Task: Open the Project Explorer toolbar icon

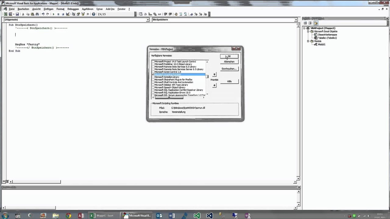Action: tap(73, 14)
